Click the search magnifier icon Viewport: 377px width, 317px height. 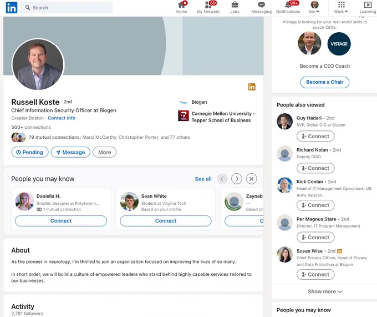pyautogui.click(x=28, y=8)
